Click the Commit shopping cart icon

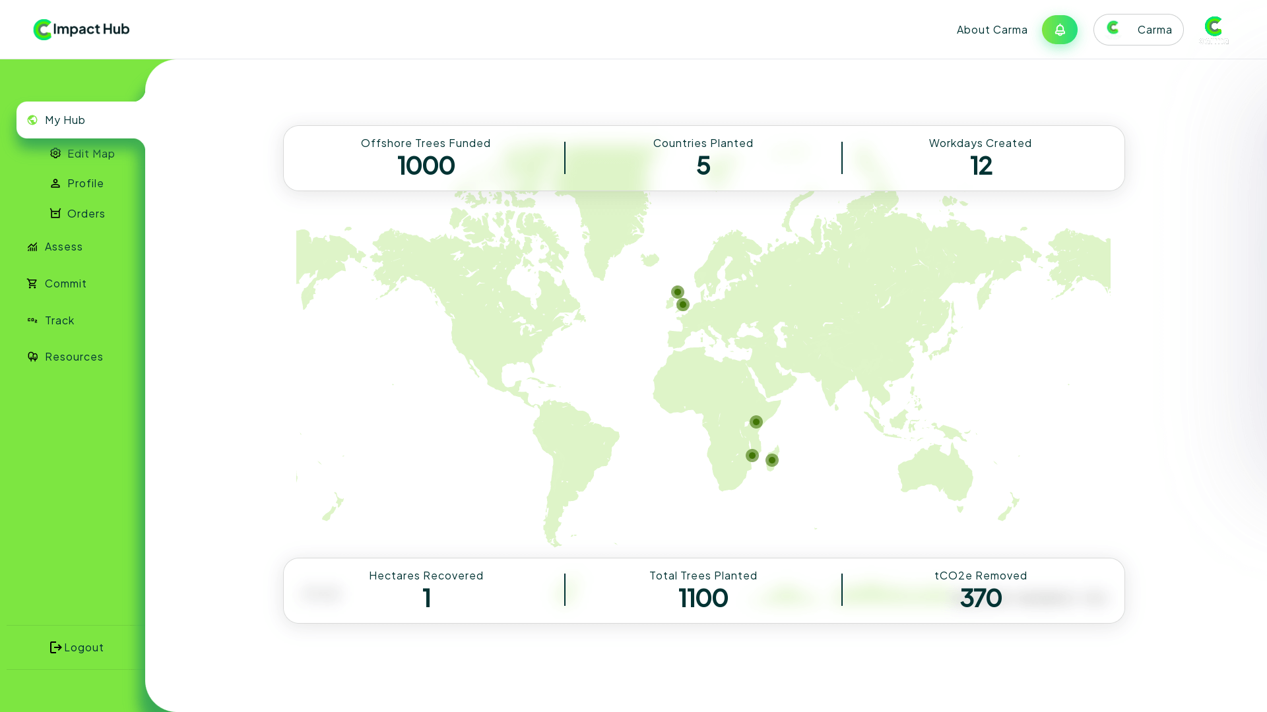coord(32,283)
